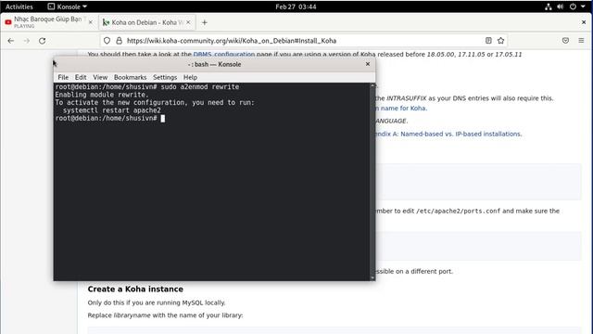Click the network status icon
Screen dimensions: 593x334
click(x=548, y=6)
